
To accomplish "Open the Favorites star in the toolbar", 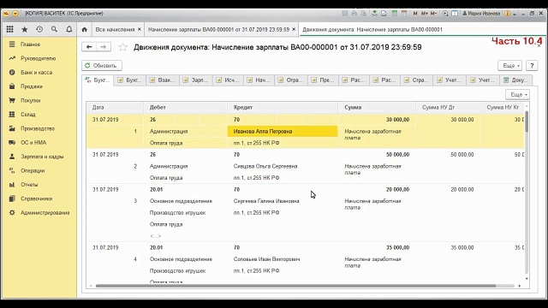I will coord(25,30).
